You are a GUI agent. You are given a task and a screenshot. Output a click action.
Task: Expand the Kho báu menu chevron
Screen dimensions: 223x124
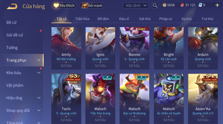(39, 73)
